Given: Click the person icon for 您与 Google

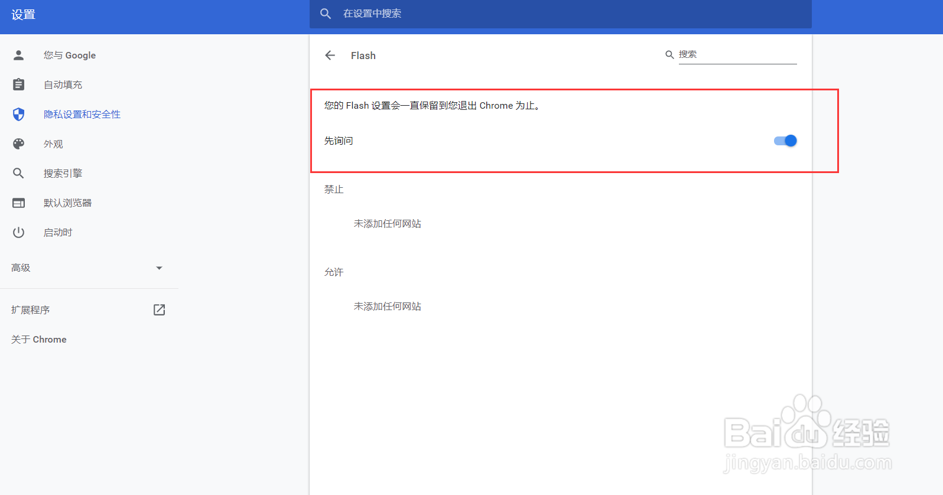Looking at the screenshot, I should click(x=19, y=55).
